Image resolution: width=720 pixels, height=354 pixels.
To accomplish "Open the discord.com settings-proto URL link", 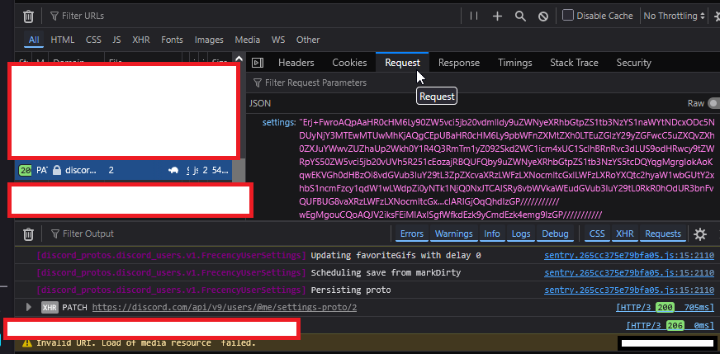I will pos(224,307).
